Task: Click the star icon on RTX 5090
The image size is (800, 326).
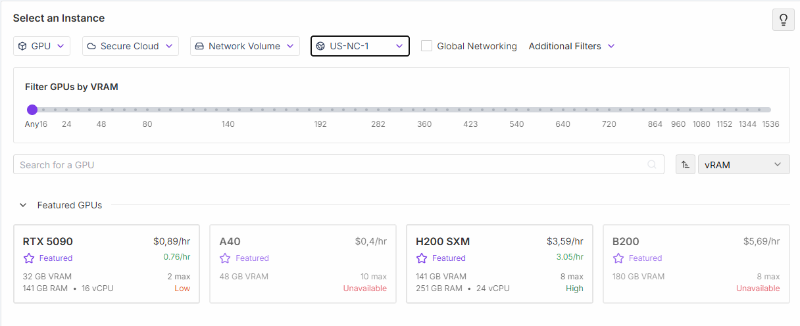Action: [x=29, y=258]
